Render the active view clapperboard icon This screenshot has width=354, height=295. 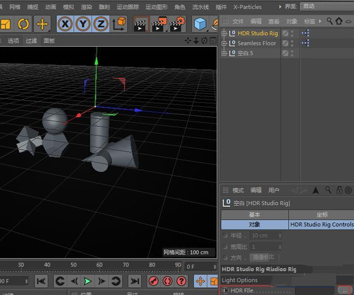click(142, 24)
